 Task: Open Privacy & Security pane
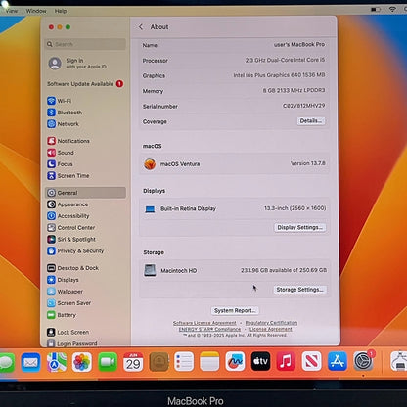click(75, 250)
